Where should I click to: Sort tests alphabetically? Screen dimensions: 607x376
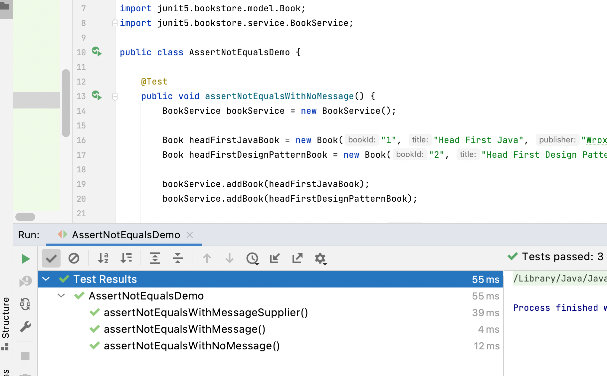tap(103, 258)
